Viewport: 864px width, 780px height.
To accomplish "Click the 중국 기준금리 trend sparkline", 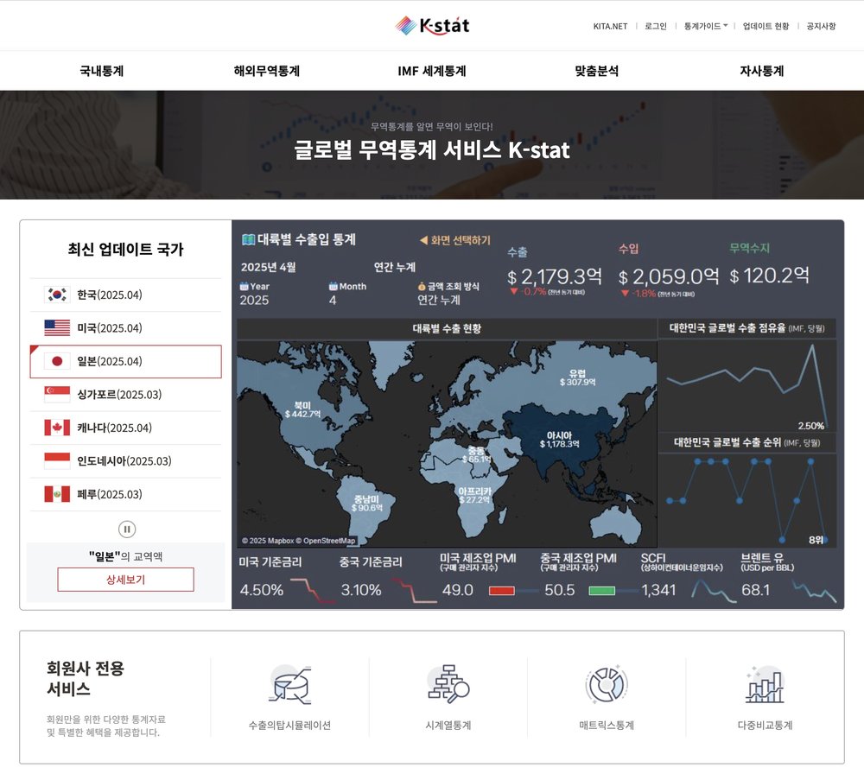I will tap(414, 591).
